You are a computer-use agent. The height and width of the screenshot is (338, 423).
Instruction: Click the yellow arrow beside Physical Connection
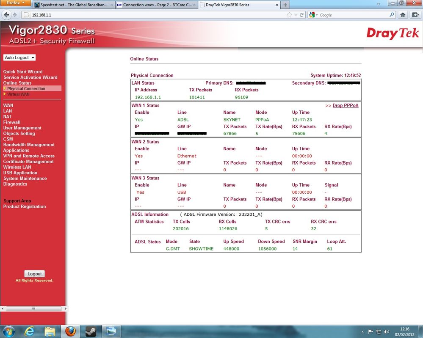5,88
